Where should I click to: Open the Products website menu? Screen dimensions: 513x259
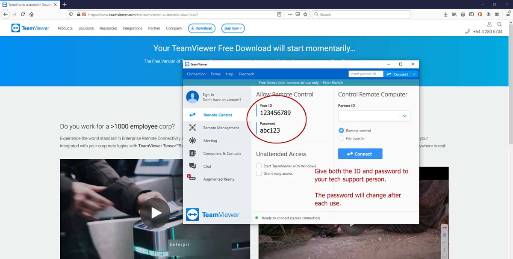click(x=65, y=28)
